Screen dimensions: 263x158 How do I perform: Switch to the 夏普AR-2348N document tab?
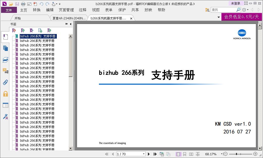69,18
